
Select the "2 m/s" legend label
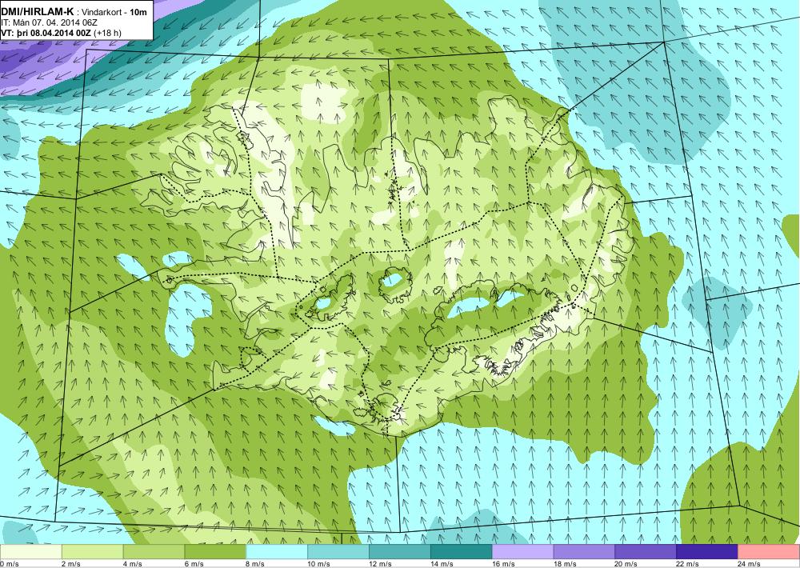pyautogui.click(x=71, y=564)
